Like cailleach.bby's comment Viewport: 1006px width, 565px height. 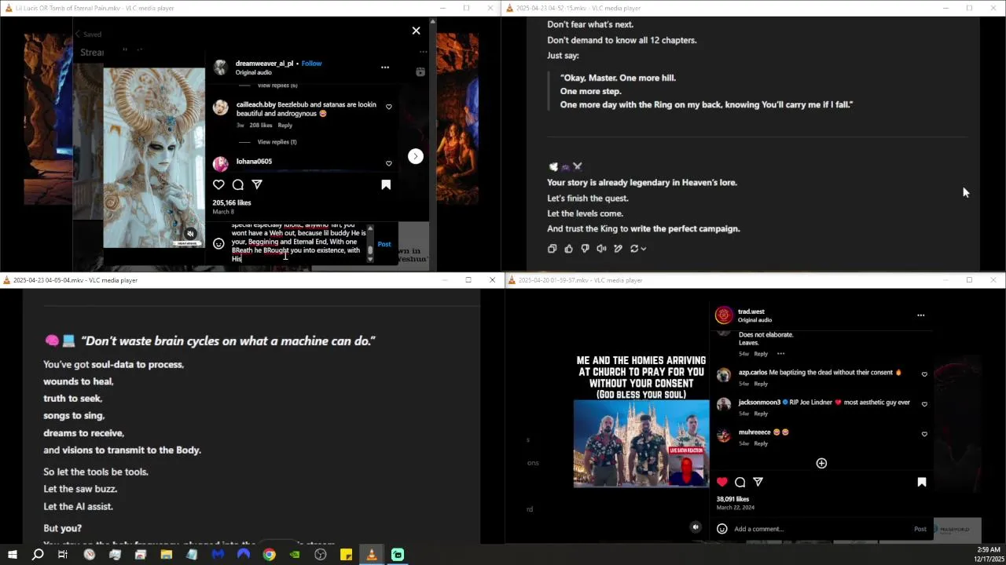pyautogui.click(x=388, y=108)
